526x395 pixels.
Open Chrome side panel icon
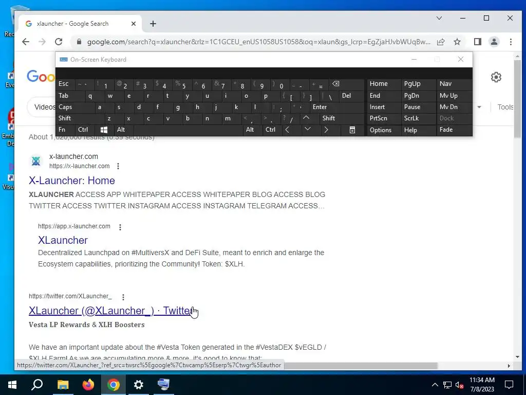pyautogui.click(x=478, y=42)
